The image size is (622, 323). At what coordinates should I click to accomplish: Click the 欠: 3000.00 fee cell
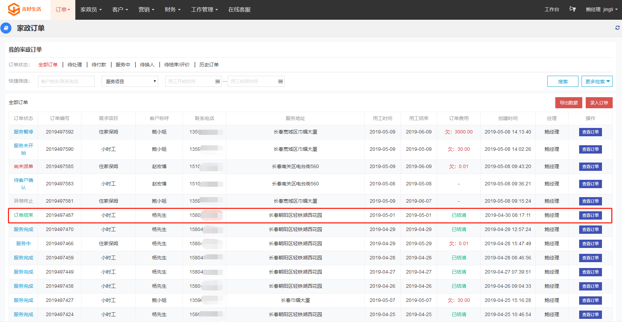(x=459, y=132)
